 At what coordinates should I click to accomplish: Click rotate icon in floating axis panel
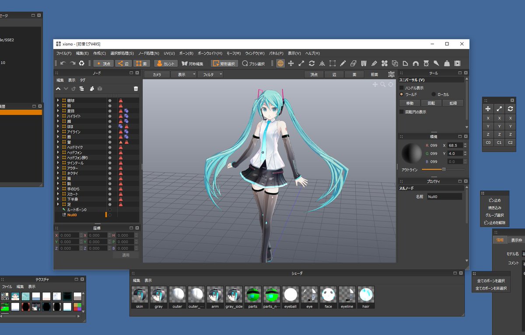(x=510, y=109)
